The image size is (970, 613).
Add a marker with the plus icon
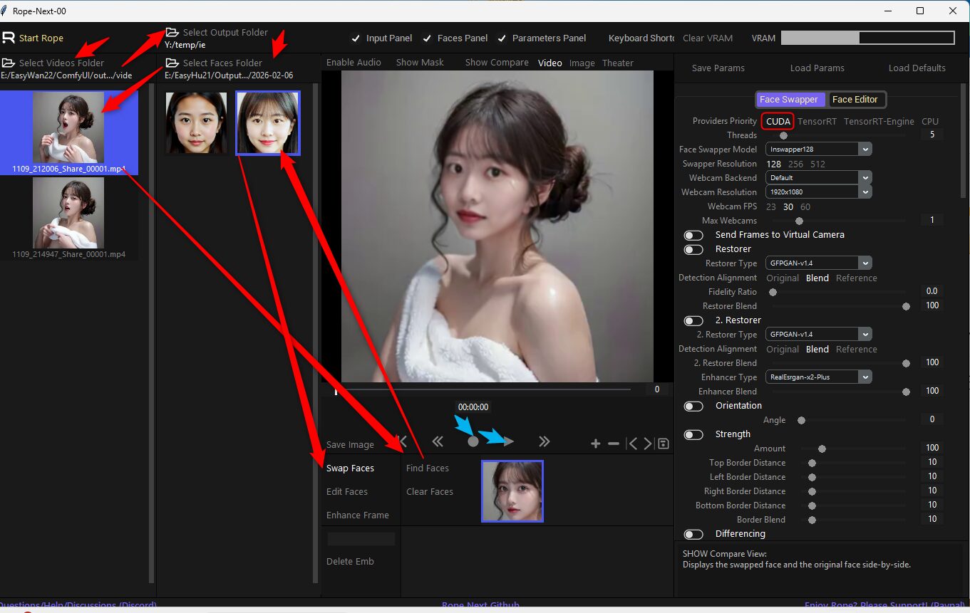click(x=596, y=444)
